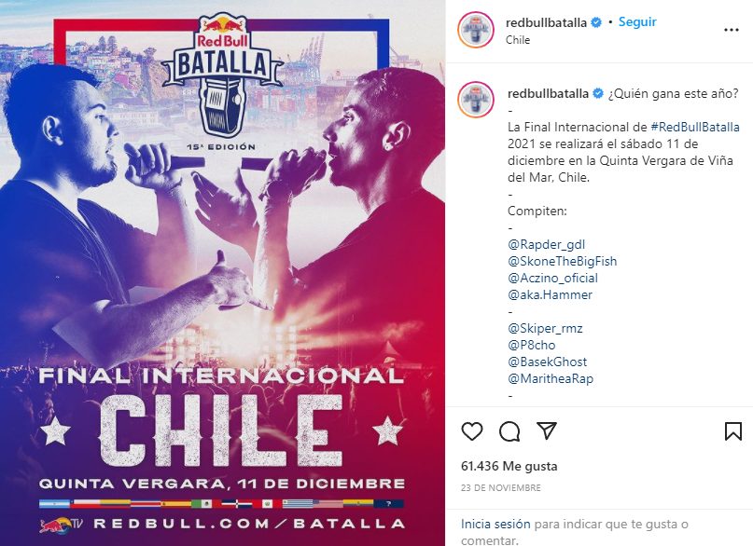Visit @MaritheaRap profile mention
The width and height of the screenshot is (753, 546).
(x=551, y=378)
